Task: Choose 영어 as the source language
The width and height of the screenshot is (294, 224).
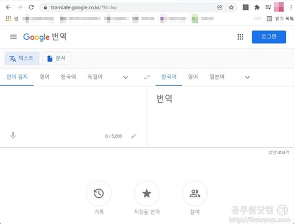Action: point(45,77)
